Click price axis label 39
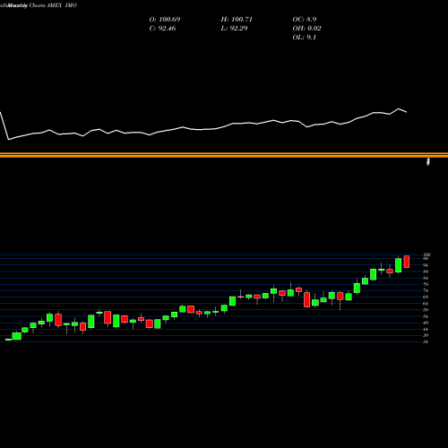448x448 pixels. (426, 335)
